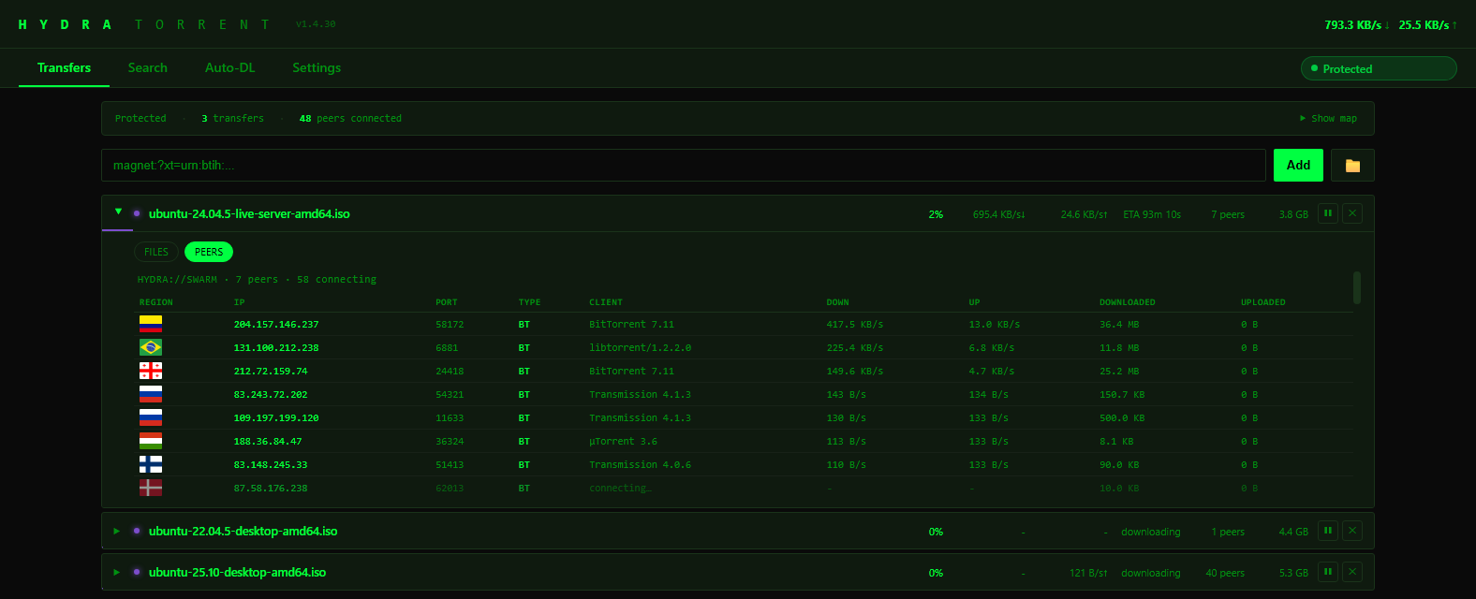Sort peers by IP column header
The width and height of the screenshot is (1476, 599).
239,302
